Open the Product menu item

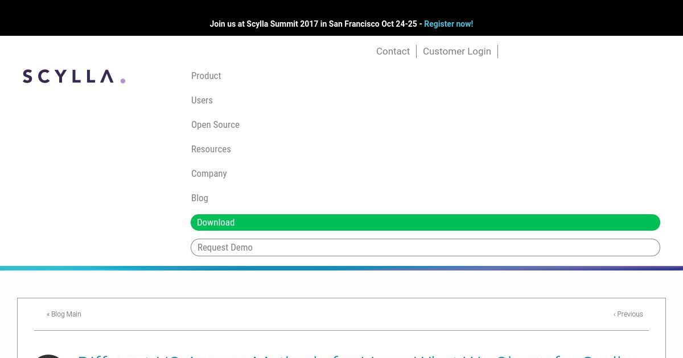click(206, 76)
